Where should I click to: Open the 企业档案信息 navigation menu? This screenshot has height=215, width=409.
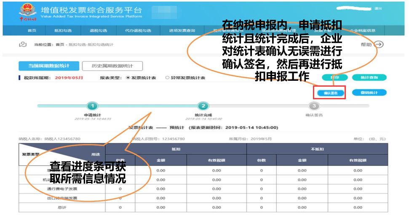click(363, 31)
